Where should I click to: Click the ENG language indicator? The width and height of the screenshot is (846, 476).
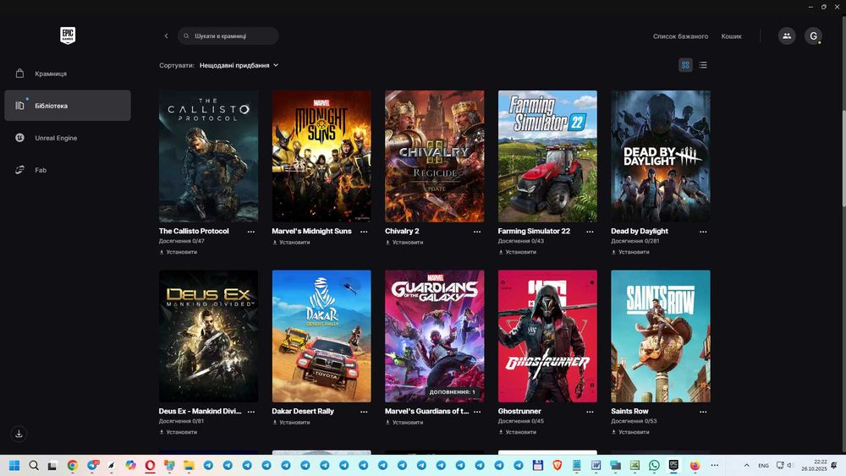tap(763, 465)
